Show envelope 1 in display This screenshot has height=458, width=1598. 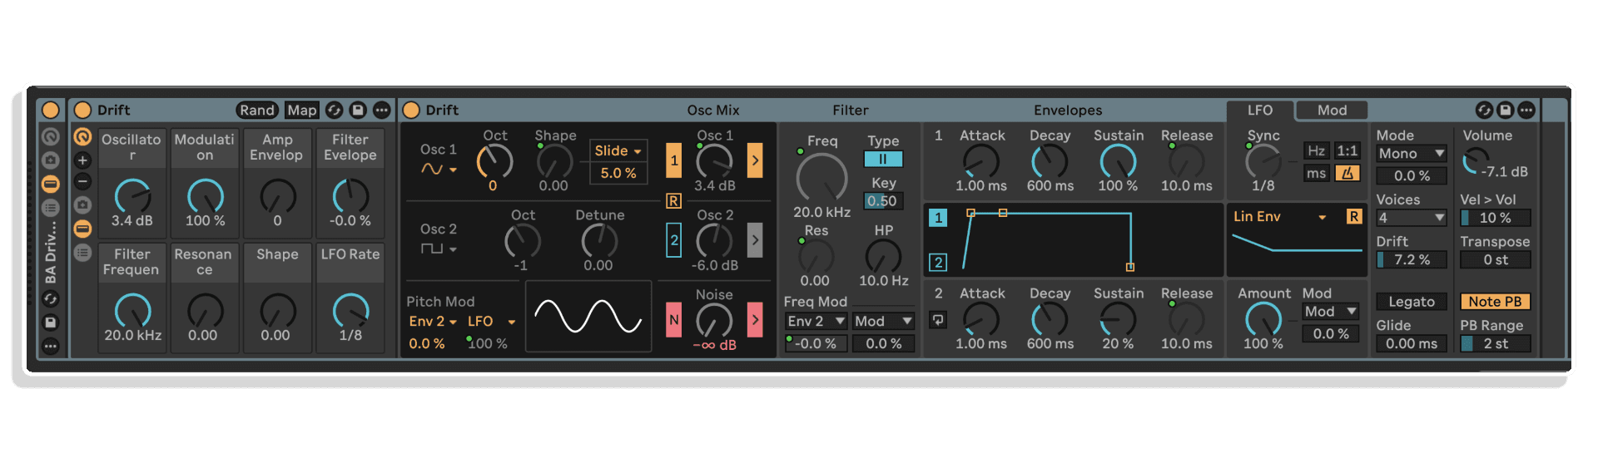(938, 217)
